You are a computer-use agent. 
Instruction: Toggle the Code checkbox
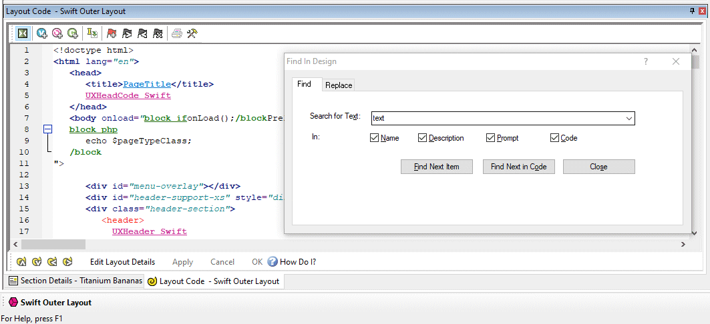554,138
